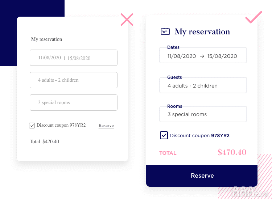Click the gray Total $470.40 text
Image resolution: width=272 pixels, height=199 pixels.
point(44,141)
